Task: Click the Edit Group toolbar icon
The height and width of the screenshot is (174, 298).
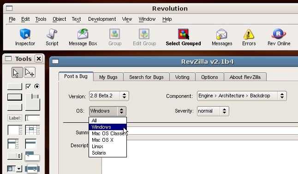Action: point(144,37)
